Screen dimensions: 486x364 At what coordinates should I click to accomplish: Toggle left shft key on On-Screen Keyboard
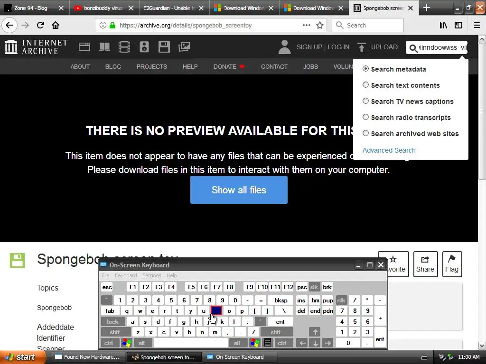115,332
